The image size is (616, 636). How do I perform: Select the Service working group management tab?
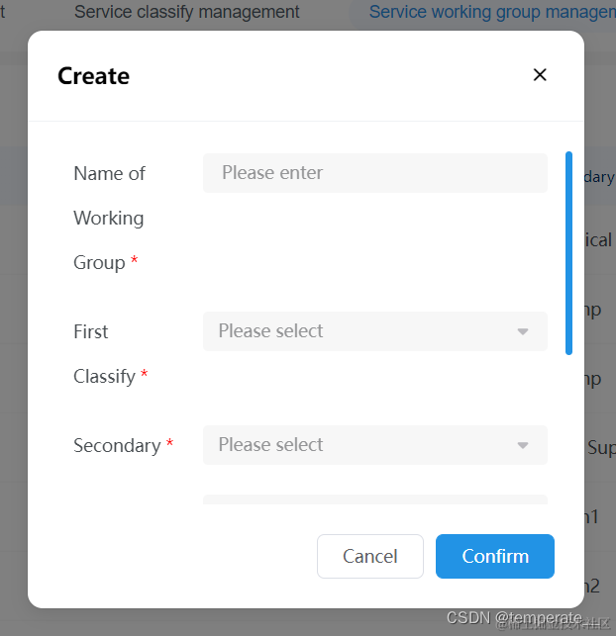coord(491,13)
